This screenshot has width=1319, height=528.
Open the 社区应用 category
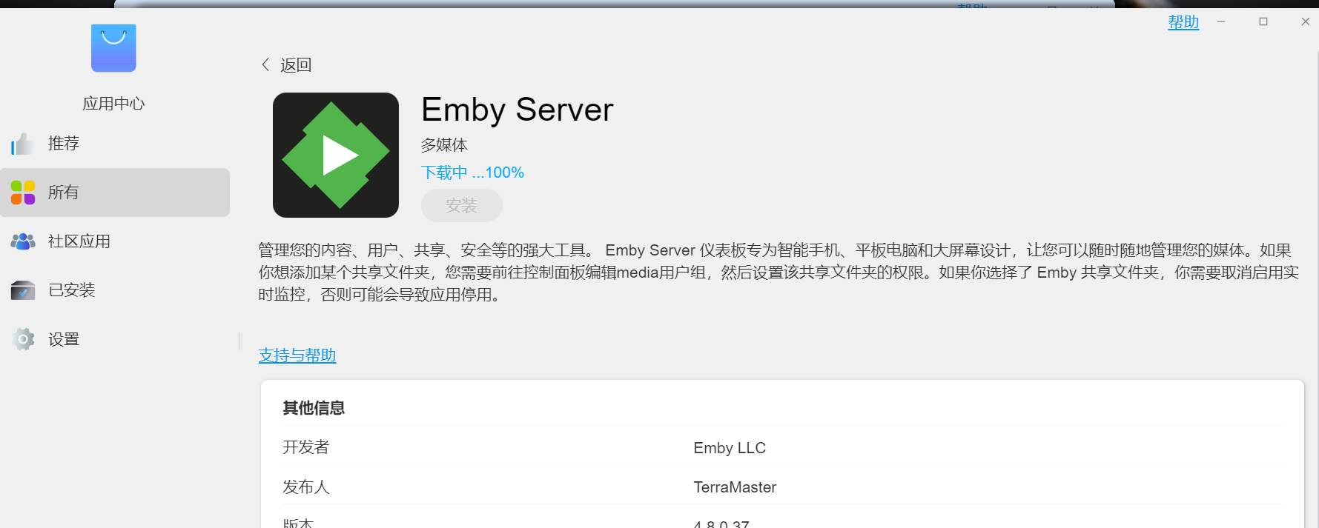pyautogui.click(x=115, y=241)
